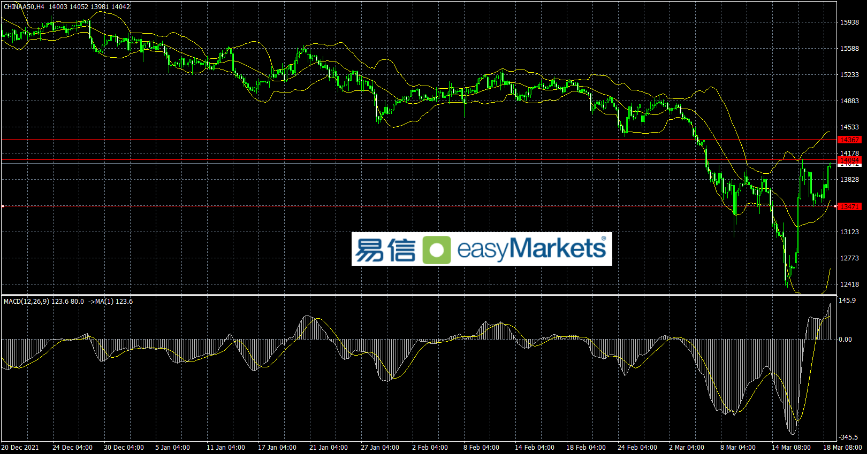
Task: Click the 14533 price axis label
Action: coord(849,127)
